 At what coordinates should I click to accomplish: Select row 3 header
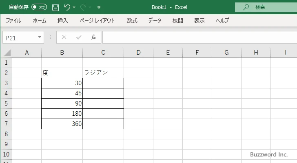pos(6,83)
